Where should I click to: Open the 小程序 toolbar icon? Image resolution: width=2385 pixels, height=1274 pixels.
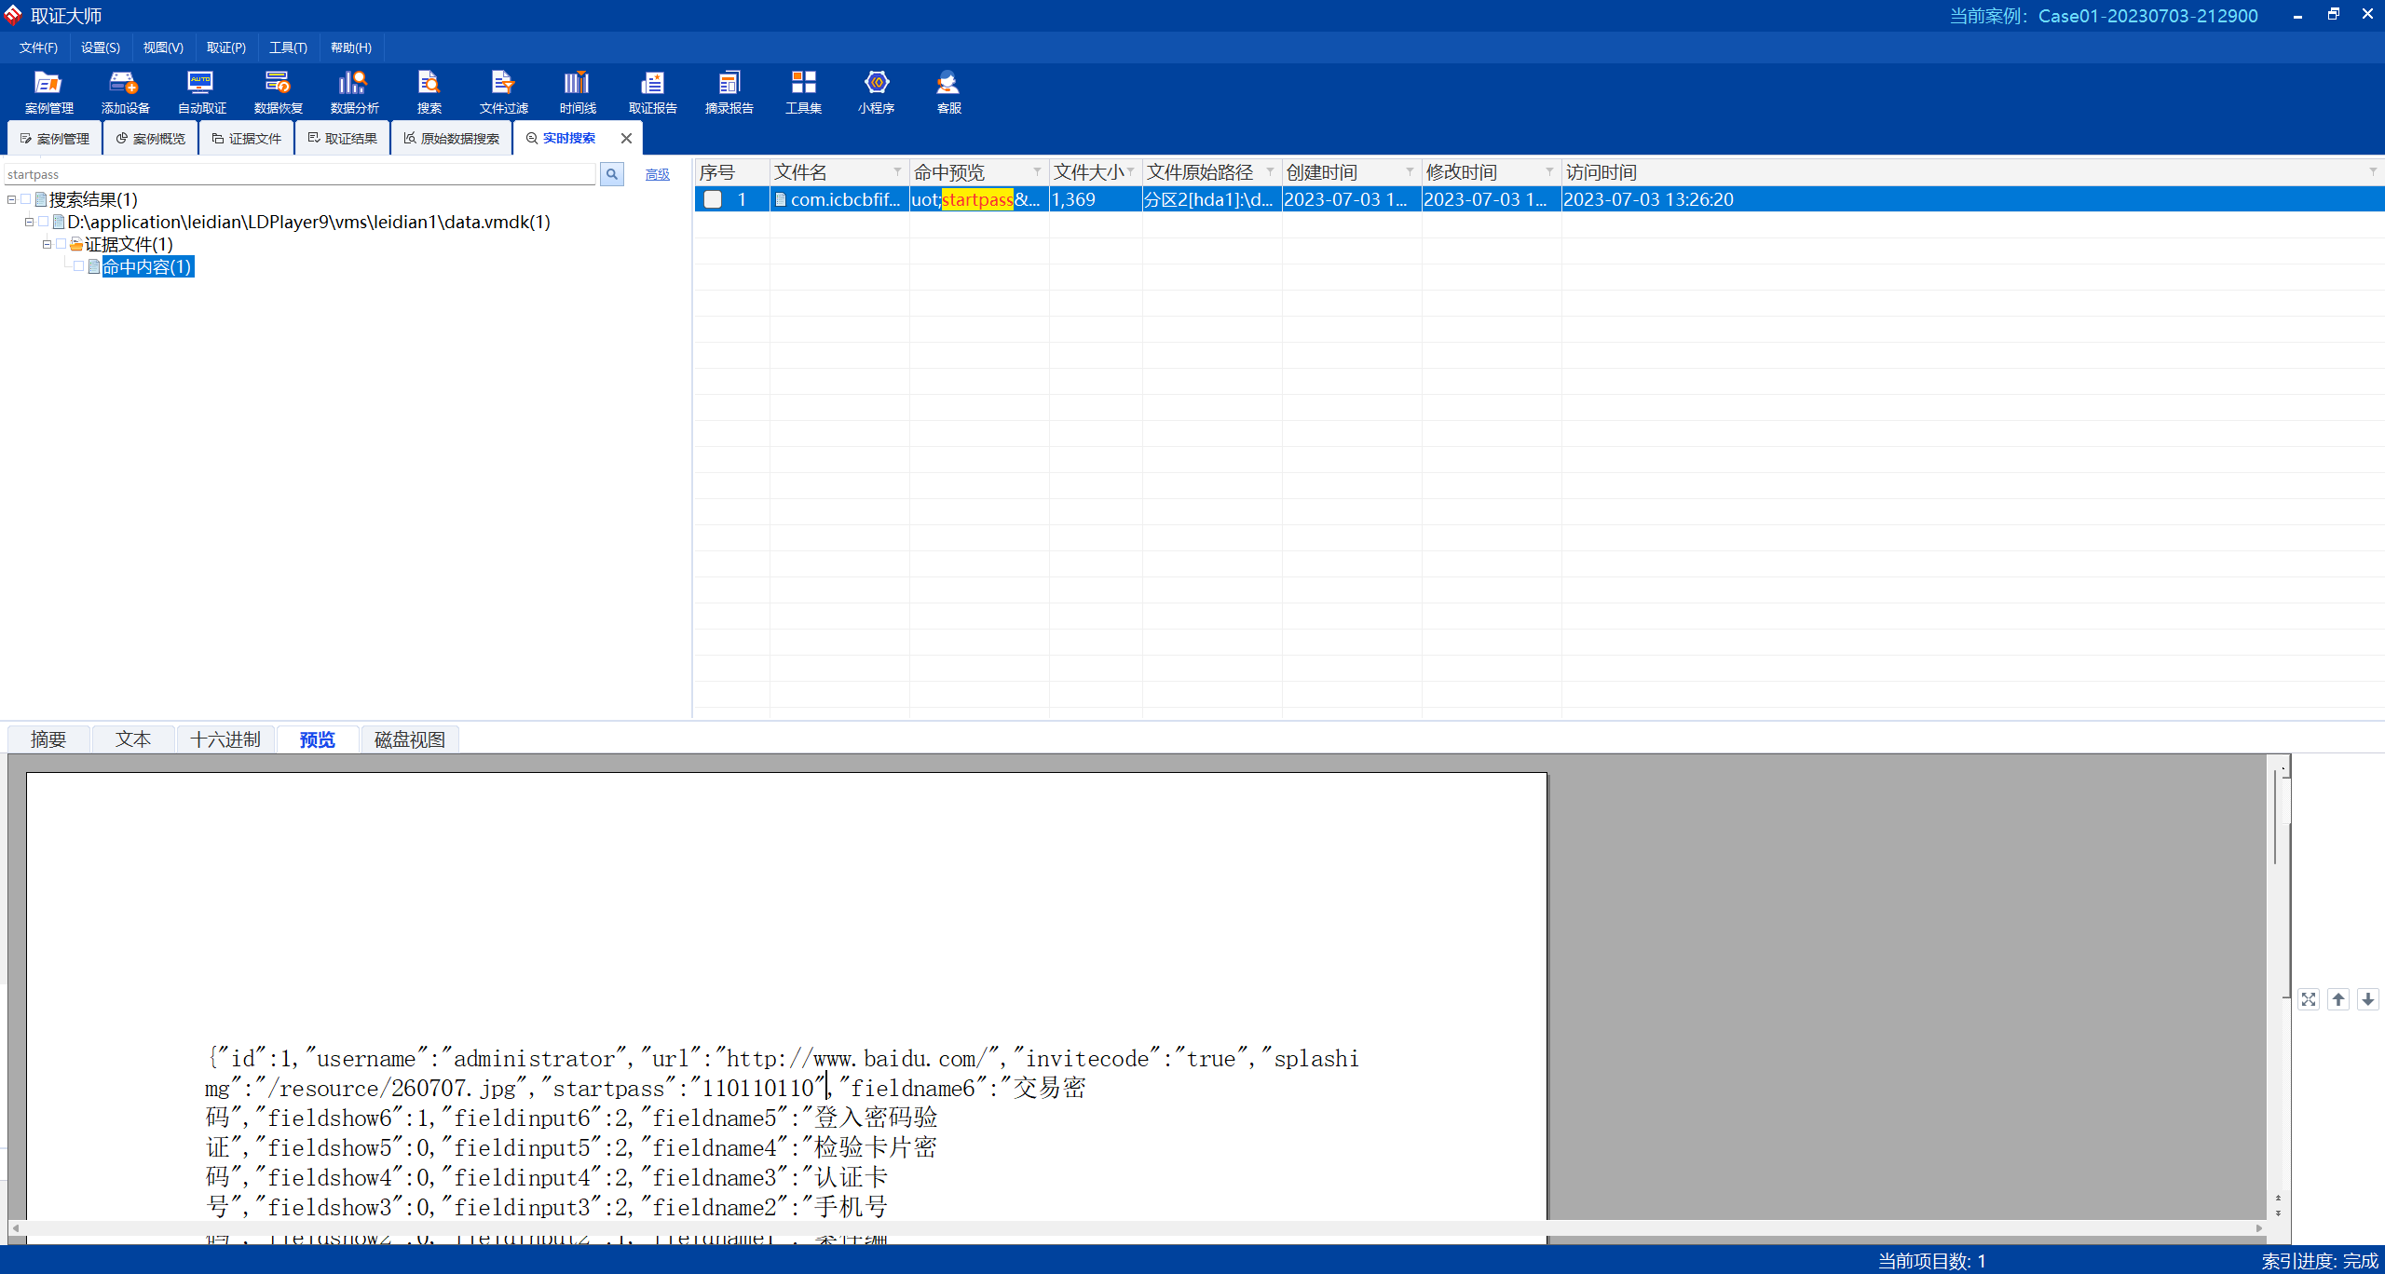(x=876, y=91)
